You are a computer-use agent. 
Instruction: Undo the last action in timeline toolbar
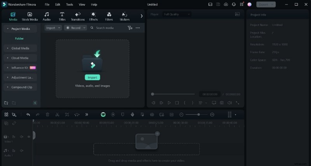click(28, 114)
